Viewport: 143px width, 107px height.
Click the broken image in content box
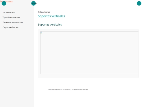[90, 53]
